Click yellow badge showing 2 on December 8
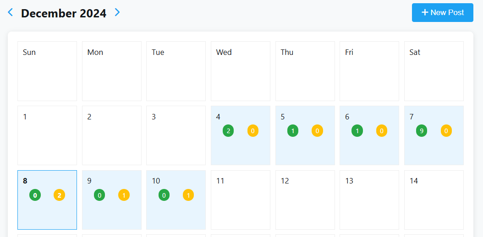This screenshot has height=237, width=483. 60,195
